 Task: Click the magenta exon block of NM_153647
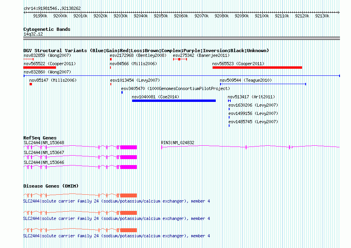point(129,157)
